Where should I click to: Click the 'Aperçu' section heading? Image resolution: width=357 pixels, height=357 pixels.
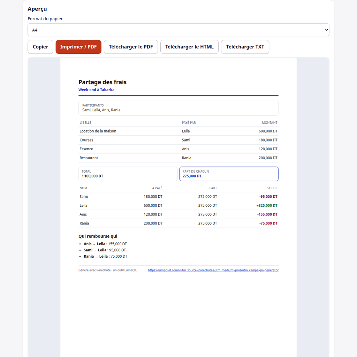point(37,9)
